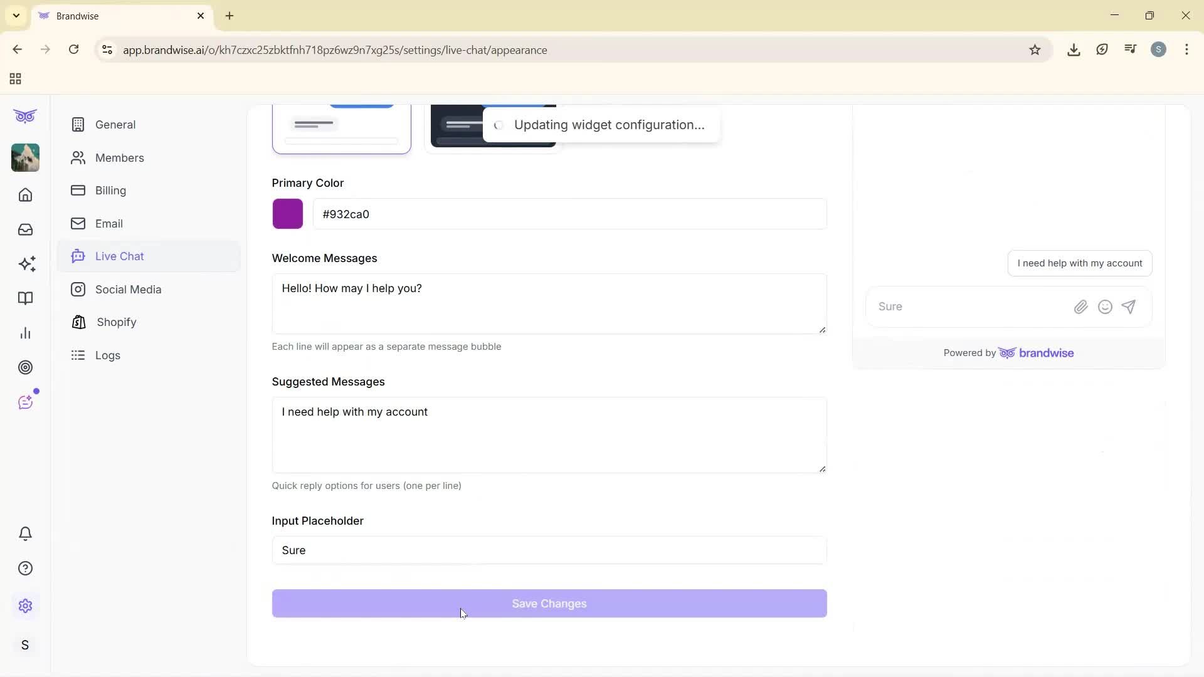The image size is (1204, 677).
Task: Open notifications via the bell icon
Action: click(x=25, y=533)
